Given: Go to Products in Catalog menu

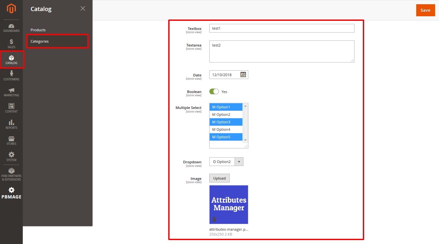Looking at the screenshot, I should (x=38, y=30).
